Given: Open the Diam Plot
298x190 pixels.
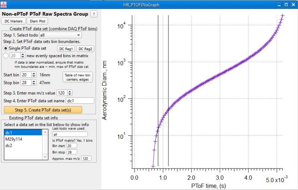Looking at the screenshot, I should click(x=37, y=22).
